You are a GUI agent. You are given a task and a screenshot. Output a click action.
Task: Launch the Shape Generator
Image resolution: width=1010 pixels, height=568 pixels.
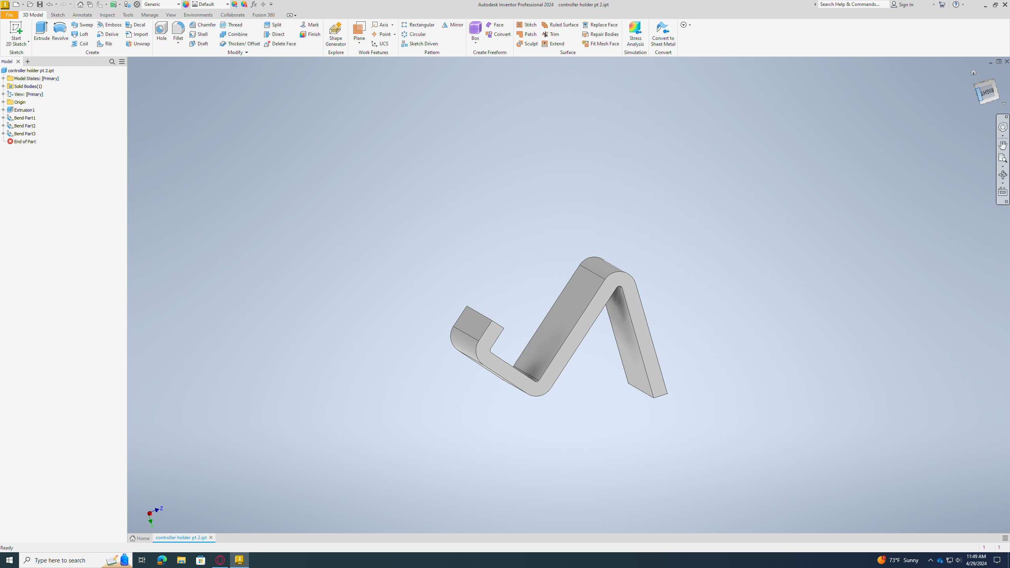pyautogui.click(x=335, y=34)
